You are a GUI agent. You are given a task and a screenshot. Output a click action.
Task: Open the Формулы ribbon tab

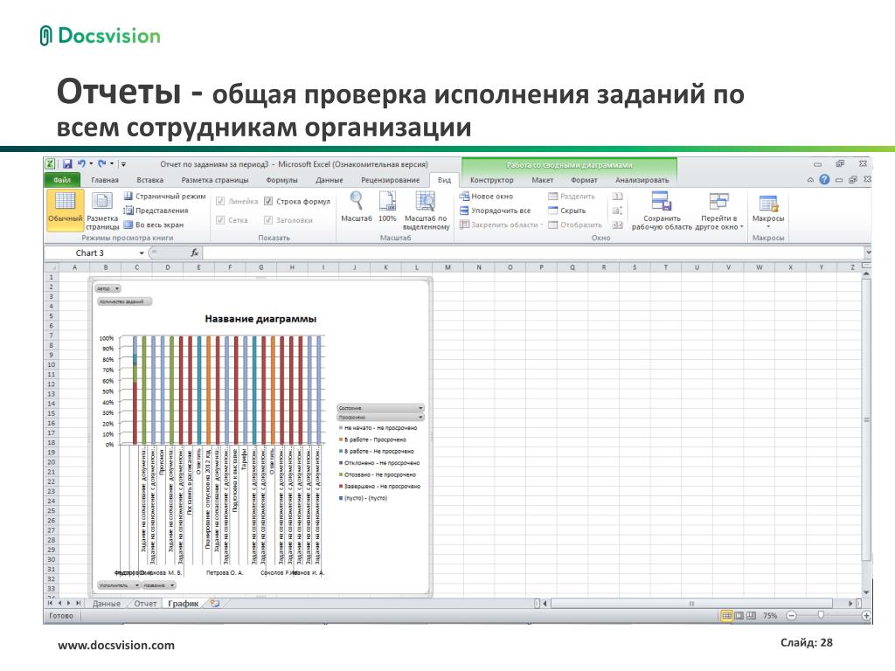click(282, 180)
